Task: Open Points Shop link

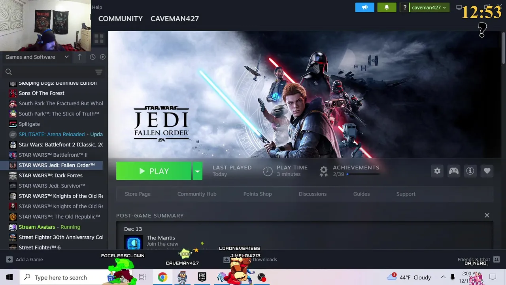Action: (257, 194)
